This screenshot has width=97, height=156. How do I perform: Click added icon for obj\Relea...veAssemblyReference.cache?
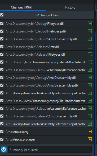coord(90,108)
